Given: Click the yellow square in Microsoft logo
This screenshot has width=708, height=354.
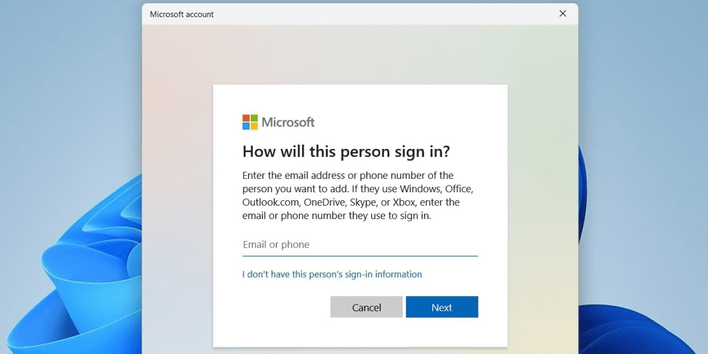Looking at the screenshot, I should 255,126.
